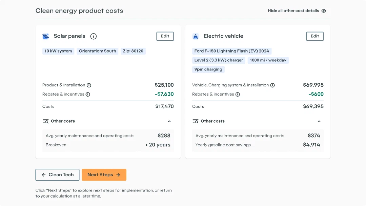Click the $374 yearly maintenance value
366x206 pixels.
[x=314, y=136]
